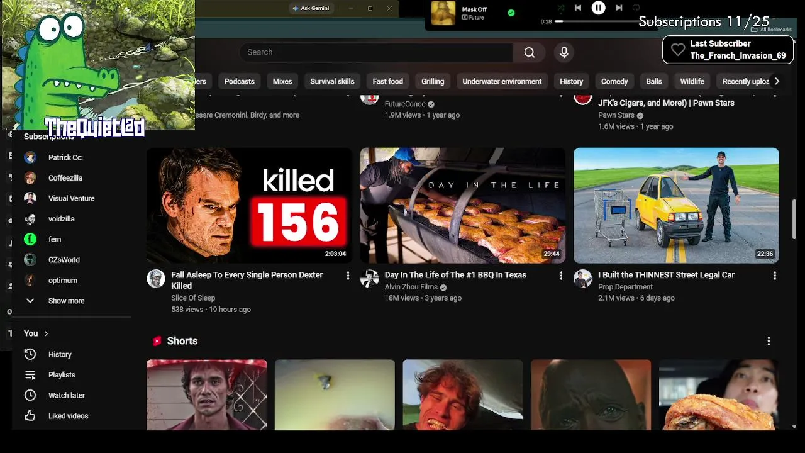Image resolution: width=805 pixels, height=453 pixels.
Task: Open the THINNEST Street Legal Car thumbnail
Action: [x=676, y=205]
